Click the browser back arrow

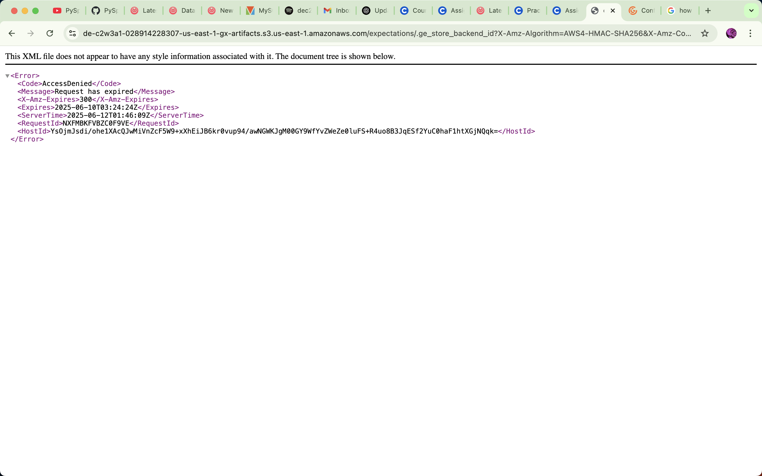coord(12,33)
